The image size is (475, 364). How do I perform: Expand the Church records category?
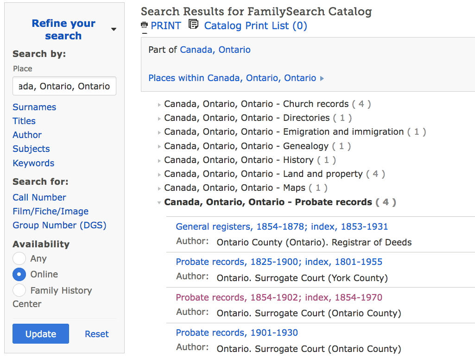[x=159, y=105]
